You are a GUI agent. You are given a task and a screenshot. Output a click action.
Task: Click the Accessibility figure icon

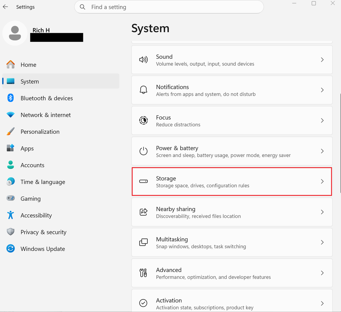(x=10, y=215)
